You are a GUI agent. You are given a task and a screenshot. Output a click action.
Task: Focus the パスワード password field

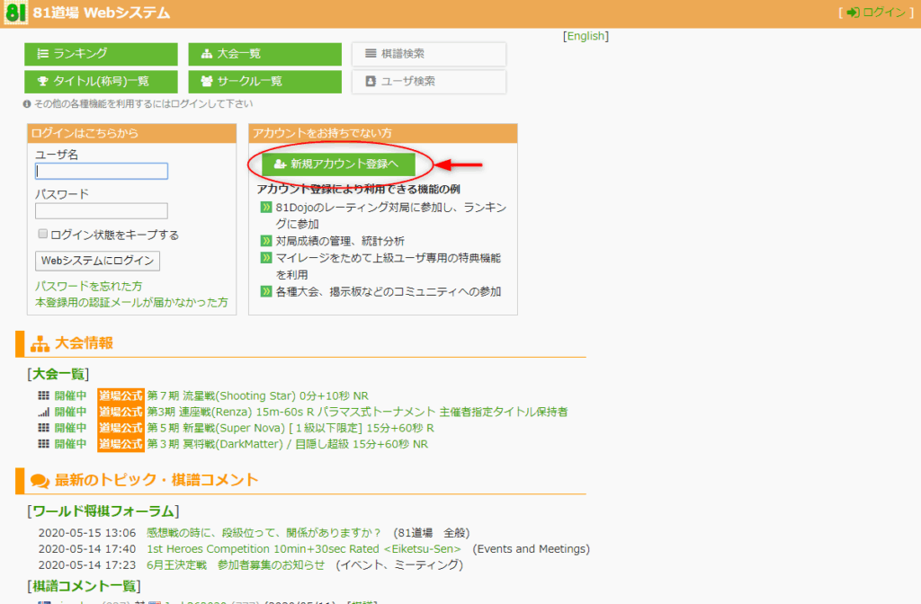point(102,210)
